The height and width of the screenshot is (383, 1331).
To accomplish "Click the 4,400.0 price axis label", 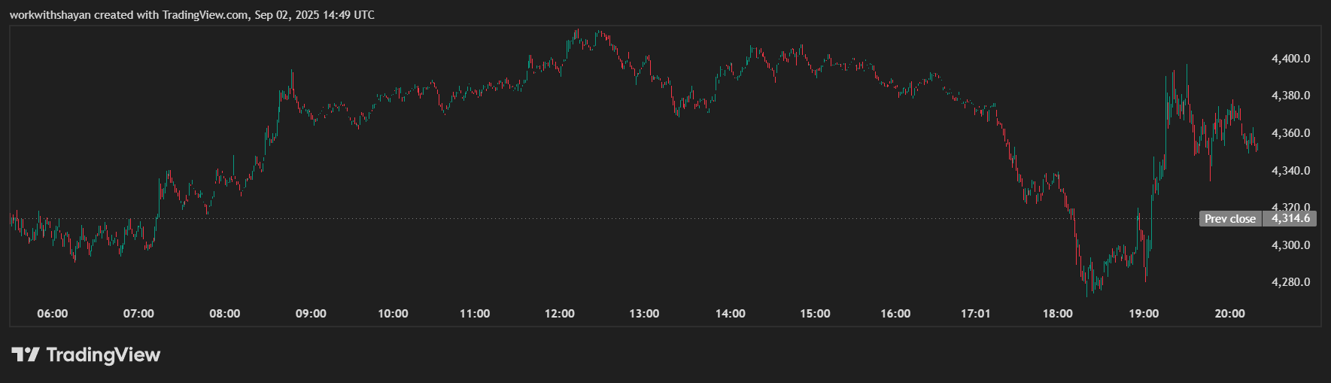I will click(1290, 59).
